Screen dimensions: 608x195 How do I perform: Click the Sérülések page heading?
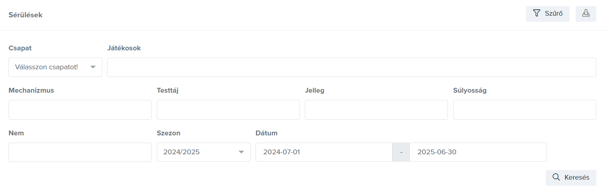coord(25,15)
